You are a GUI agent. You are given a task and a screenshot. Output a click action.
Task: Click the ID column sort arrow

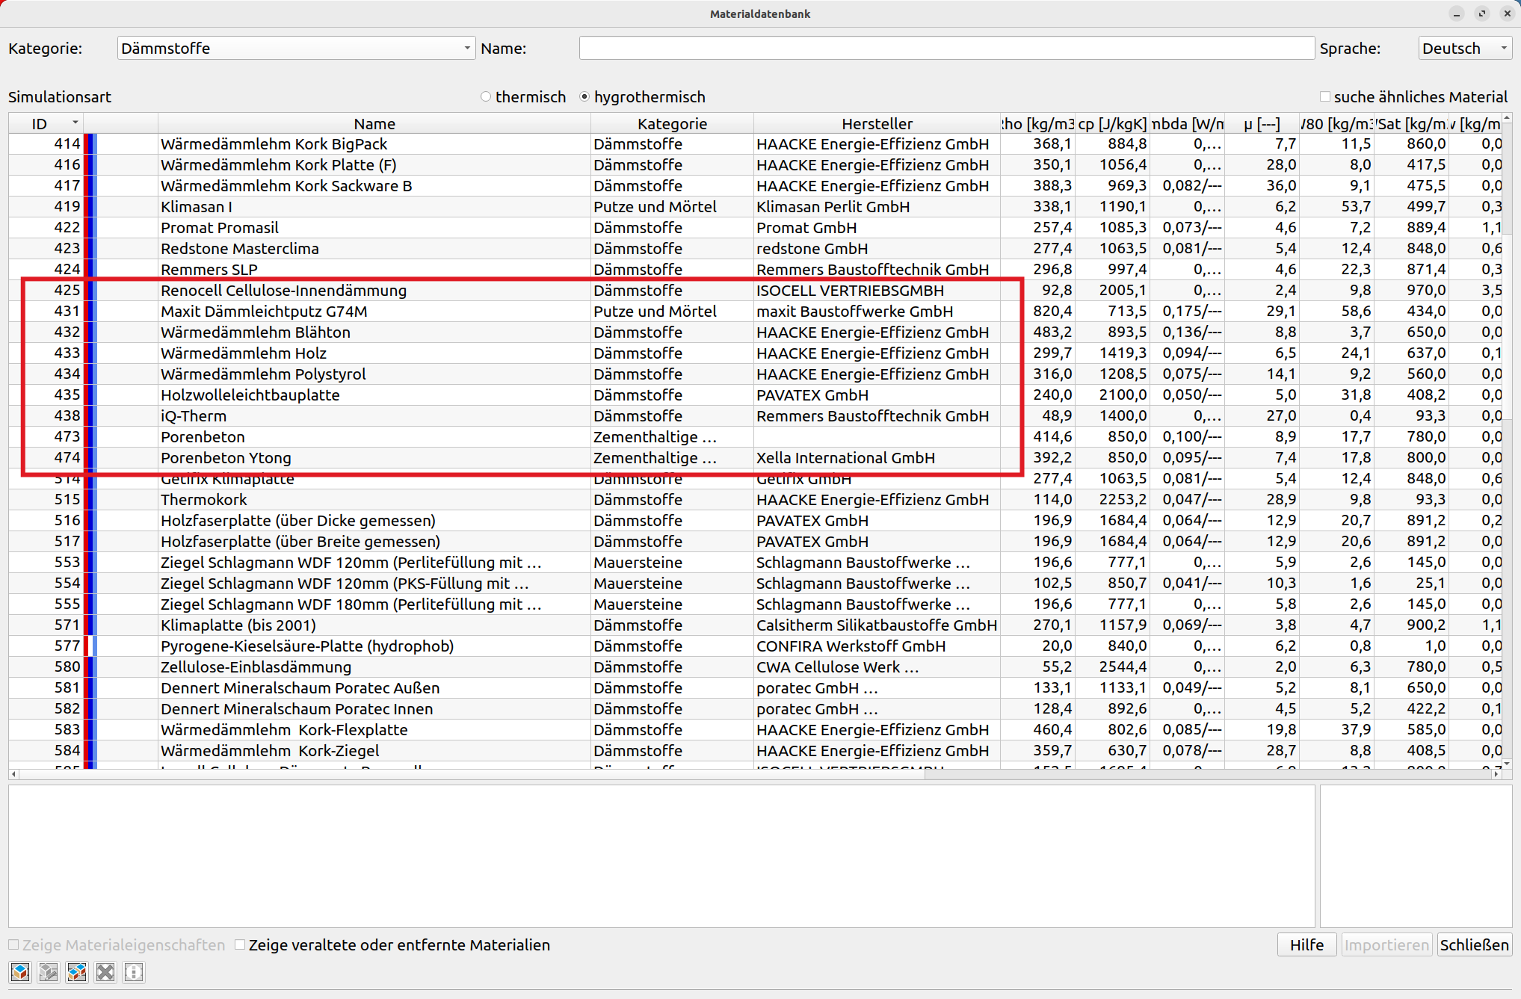[x=75, y=123]
